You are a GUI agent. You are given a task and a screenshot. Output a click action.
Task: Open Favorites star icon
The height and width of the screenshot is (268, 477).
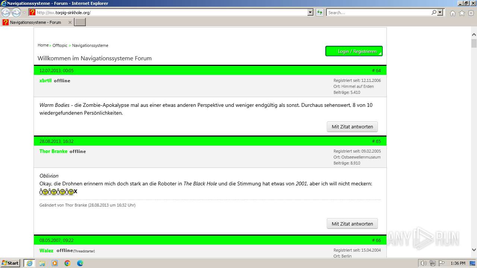[462, 13]
